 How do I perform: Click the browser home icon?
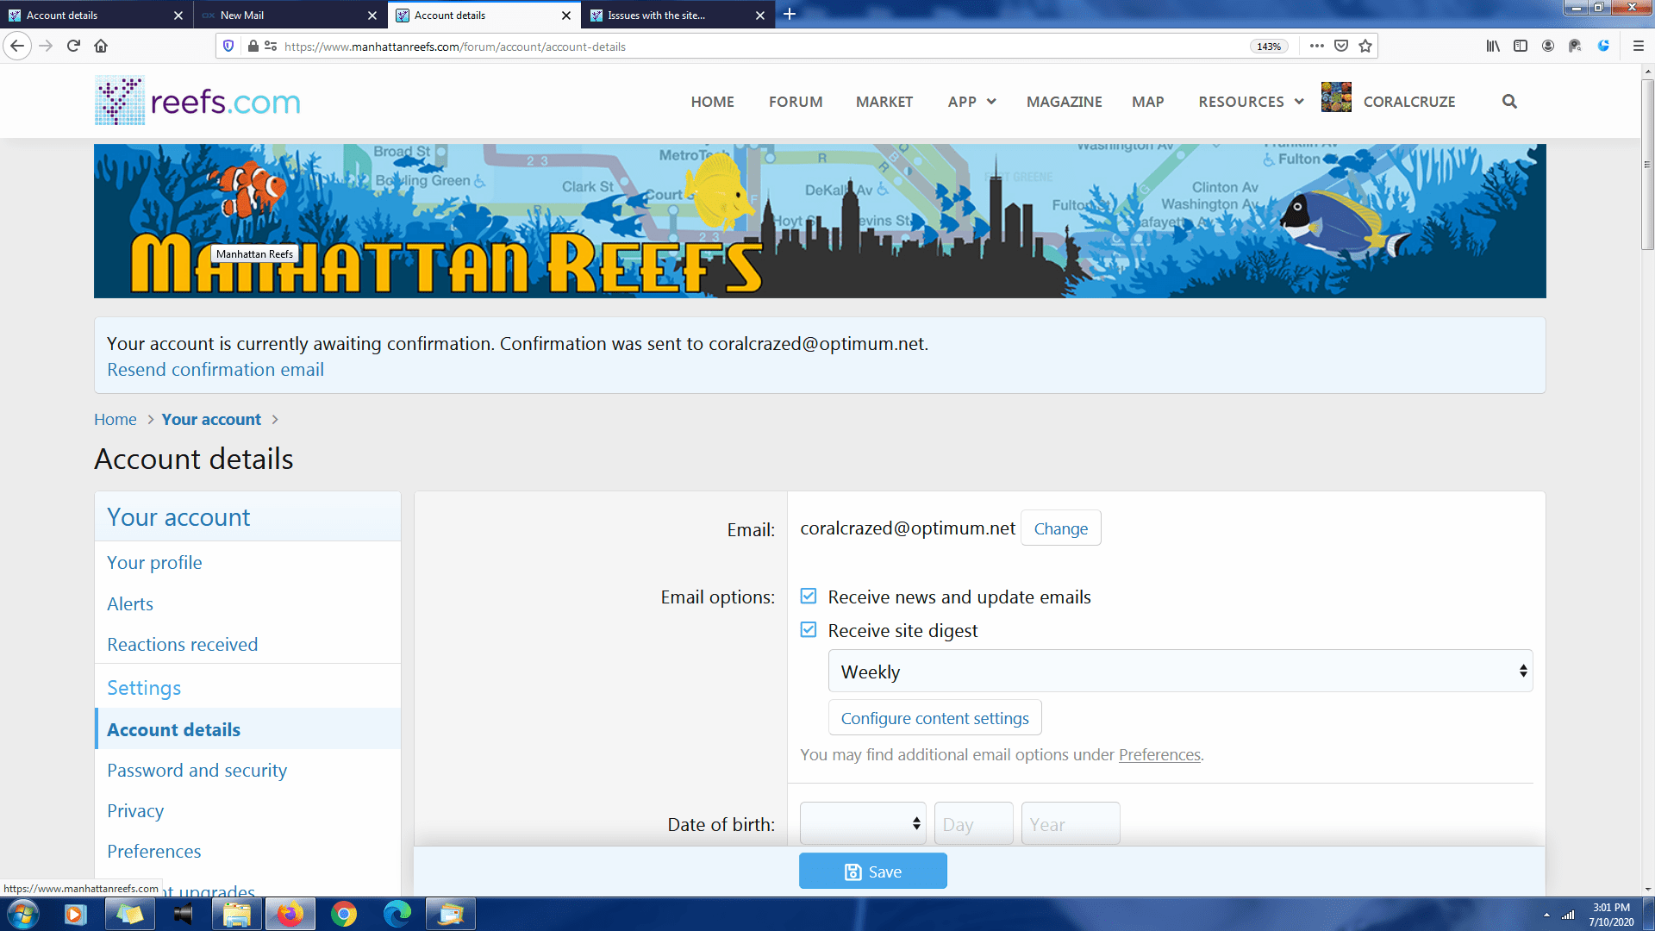tap(101, 46)
